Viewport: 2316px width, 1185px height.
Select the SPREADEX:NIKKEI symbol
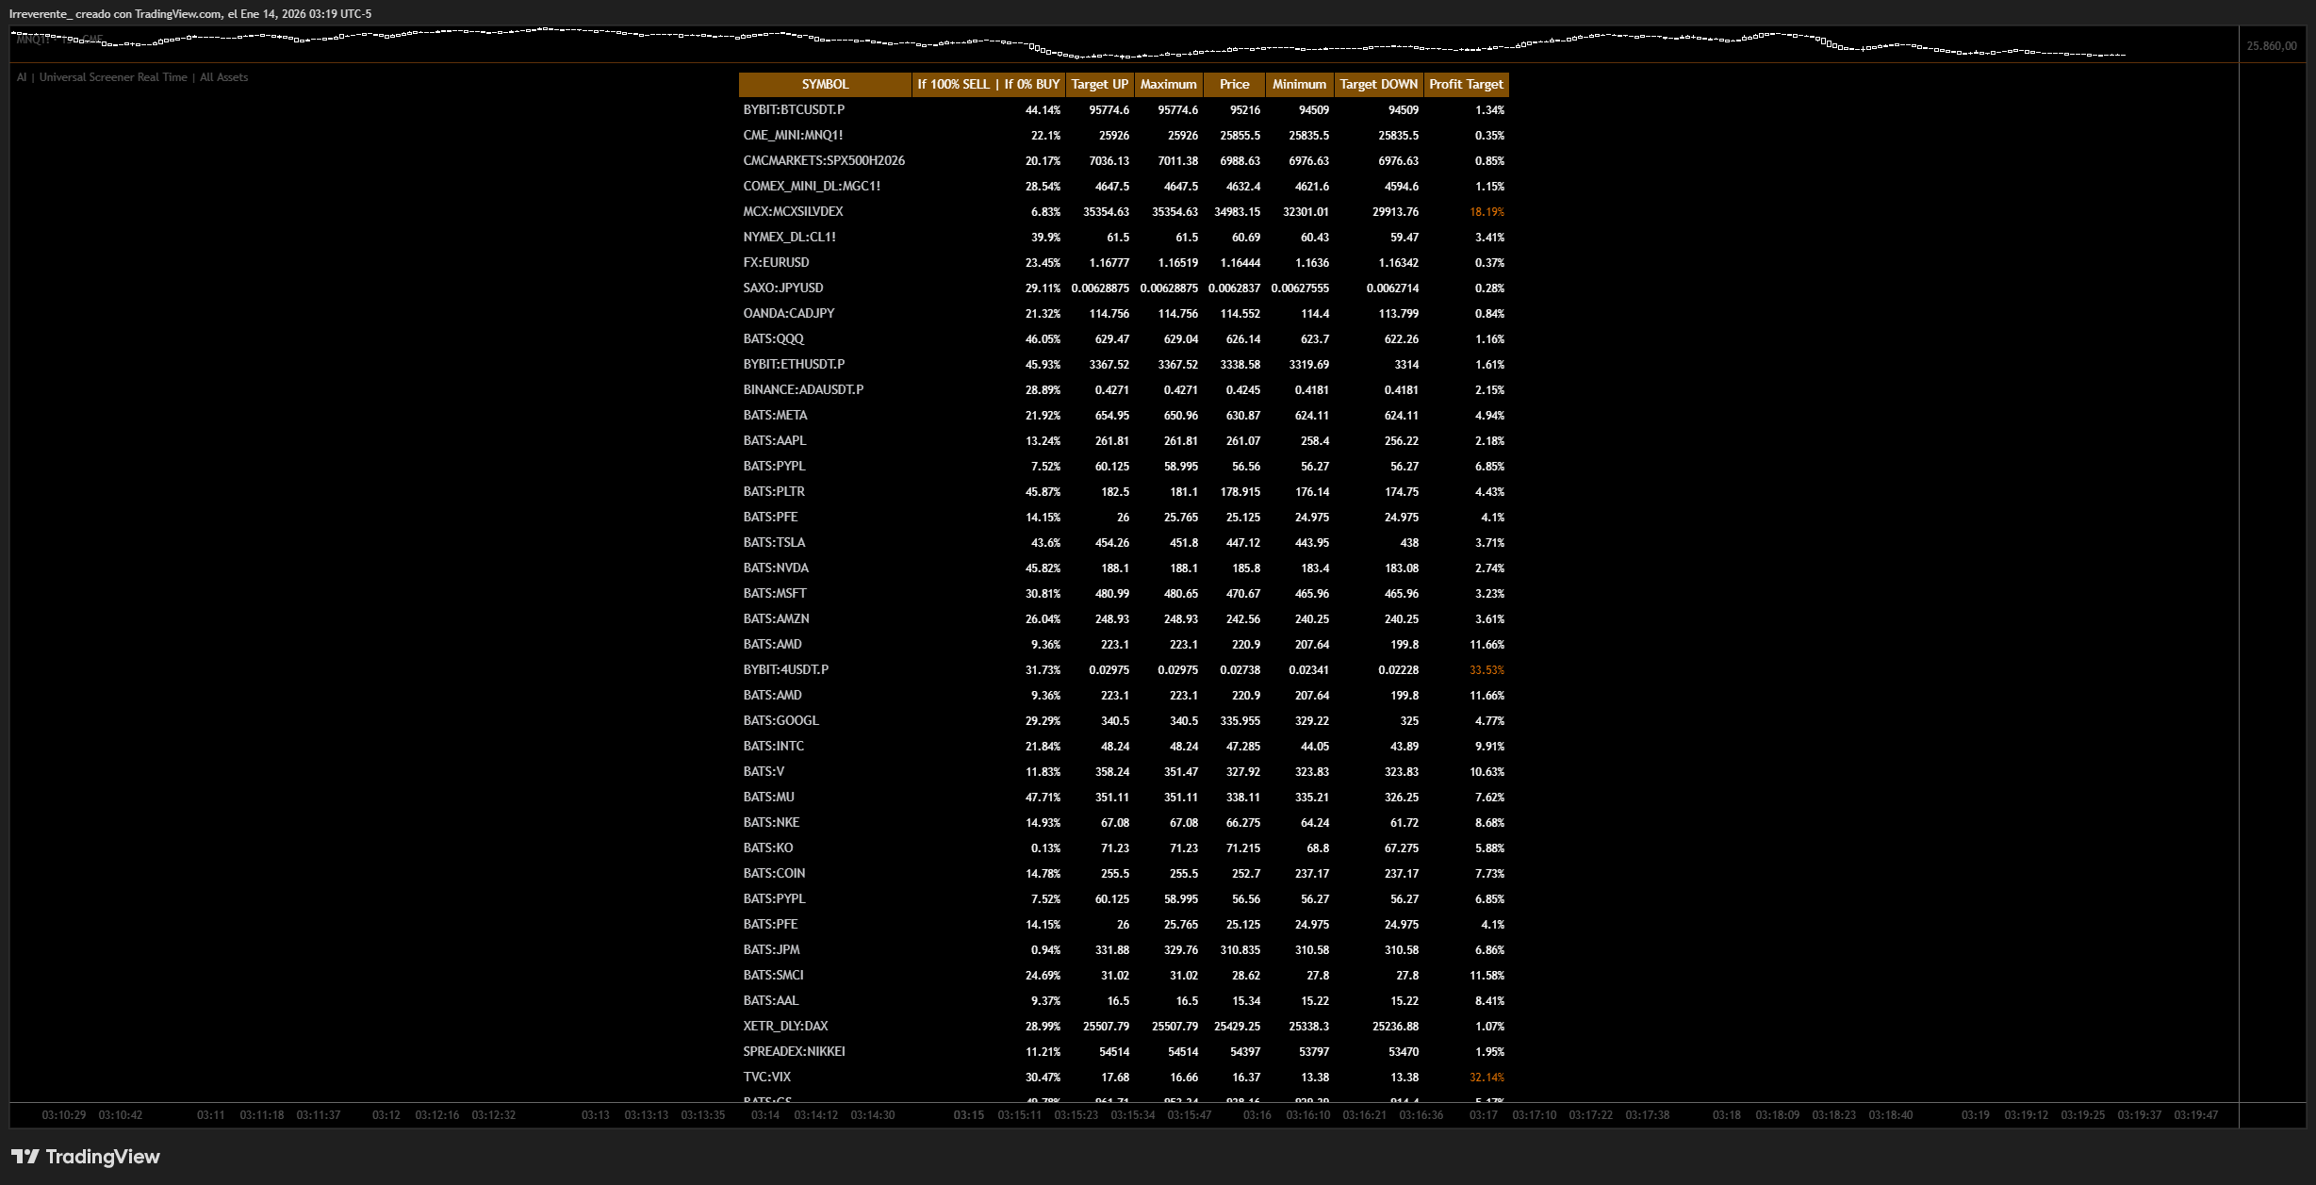(x=794, y=1052)
